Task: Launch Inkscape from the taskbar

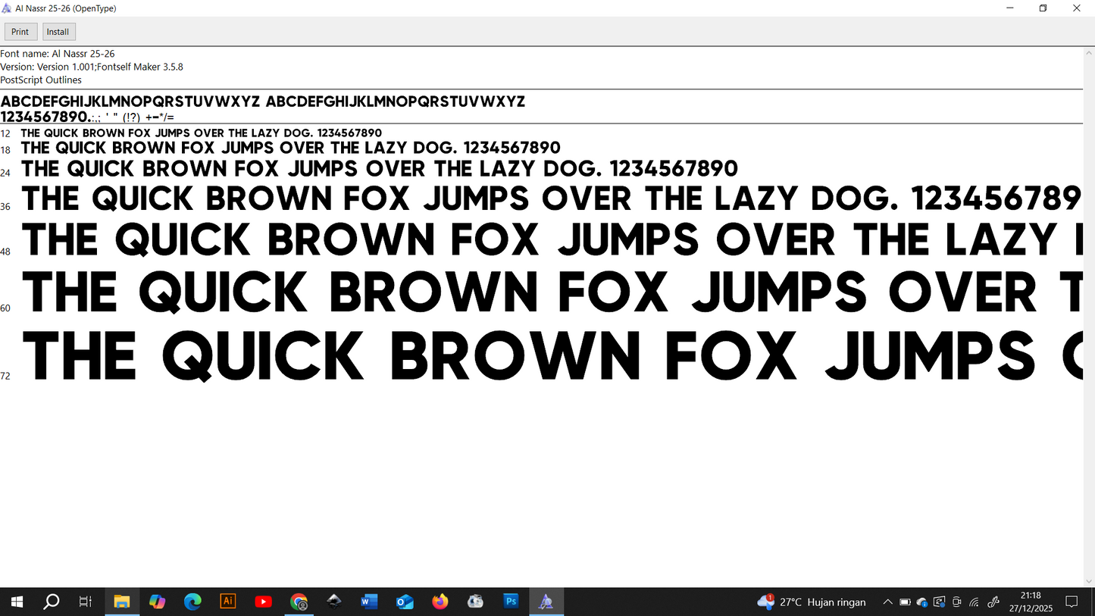Action: pyautogui.click(x=334, y=602)
